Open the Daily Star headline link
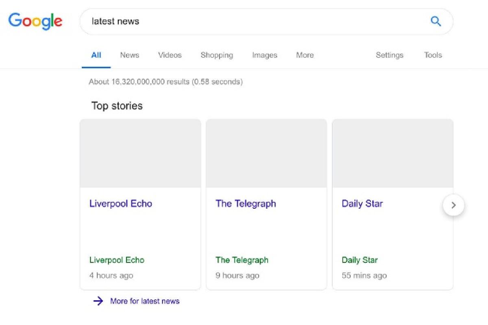The width and height of the screenshot is (488, 325). point(362,204)
